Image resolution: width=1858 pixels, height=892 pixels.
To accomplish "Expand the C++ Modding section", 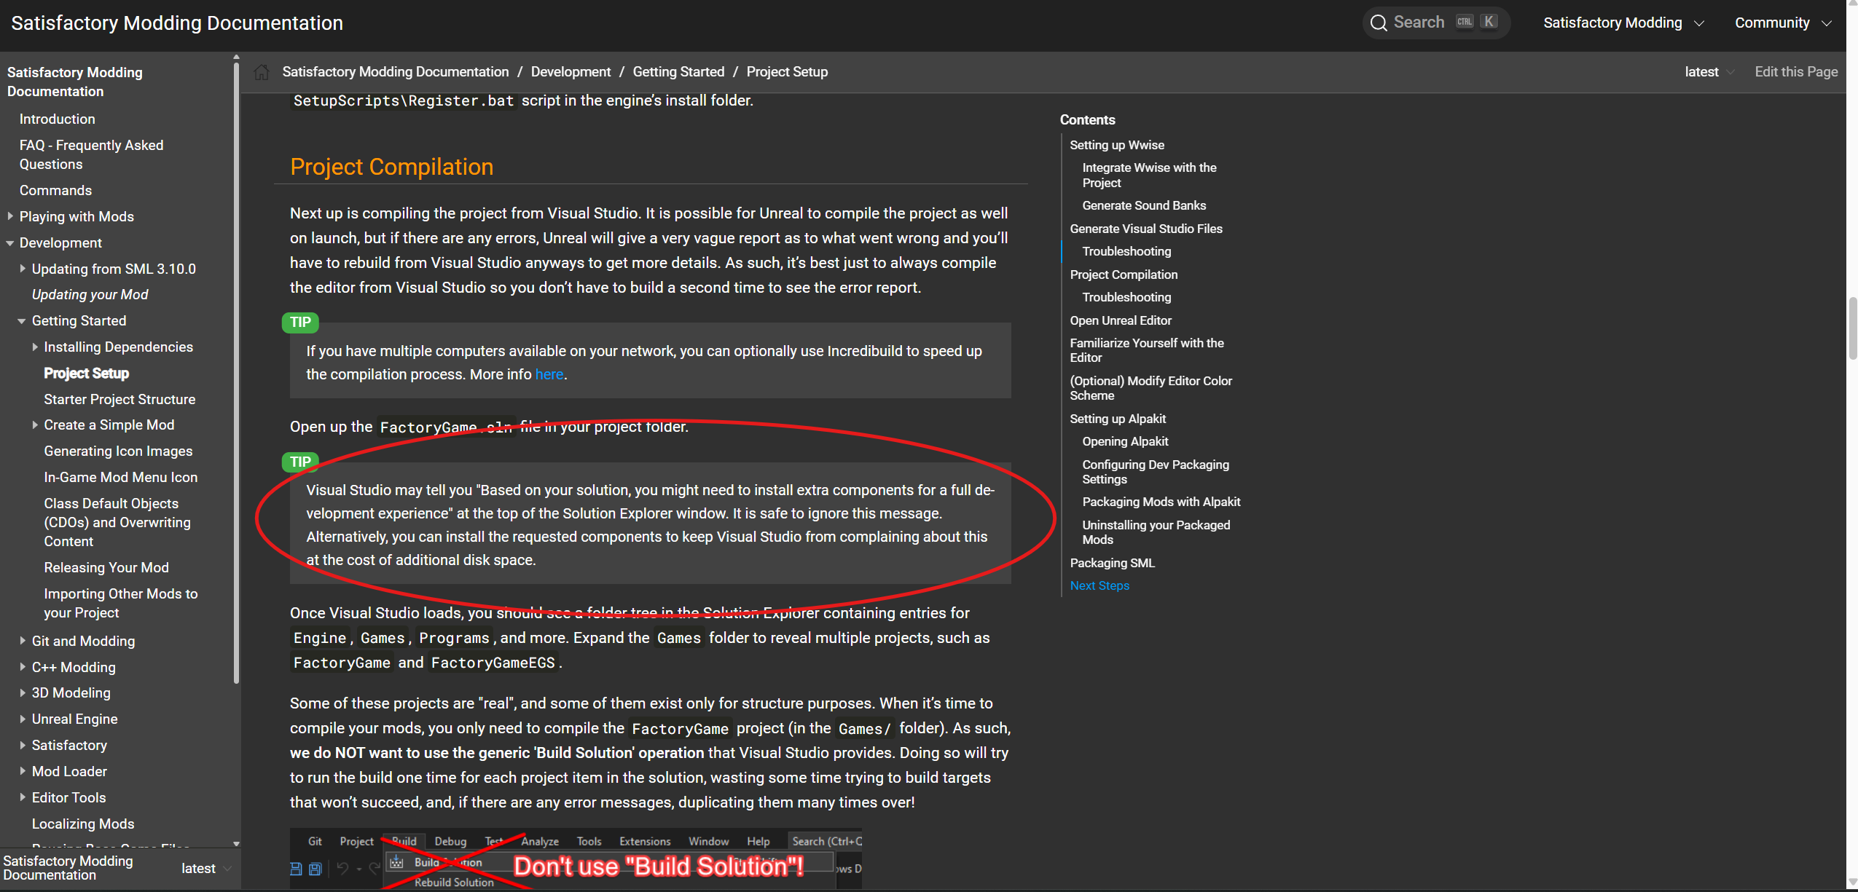I will 23,667.
